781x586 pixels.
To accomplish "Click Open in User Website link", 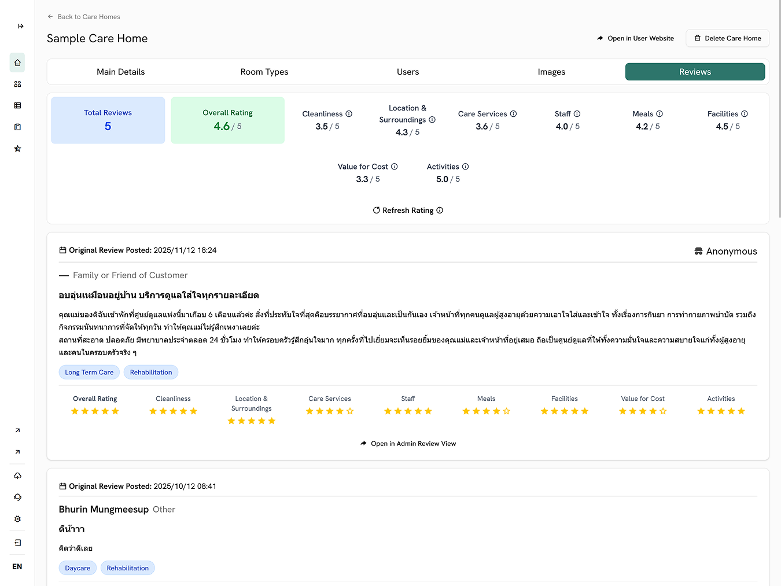I will (635, 38).
